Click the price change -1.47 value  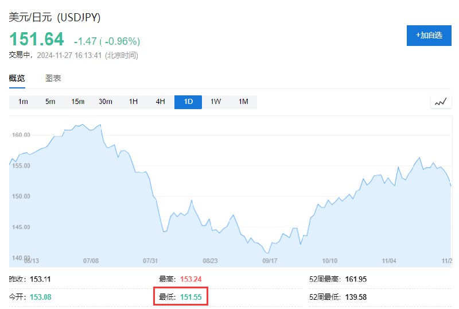click(x=85, y=41)
